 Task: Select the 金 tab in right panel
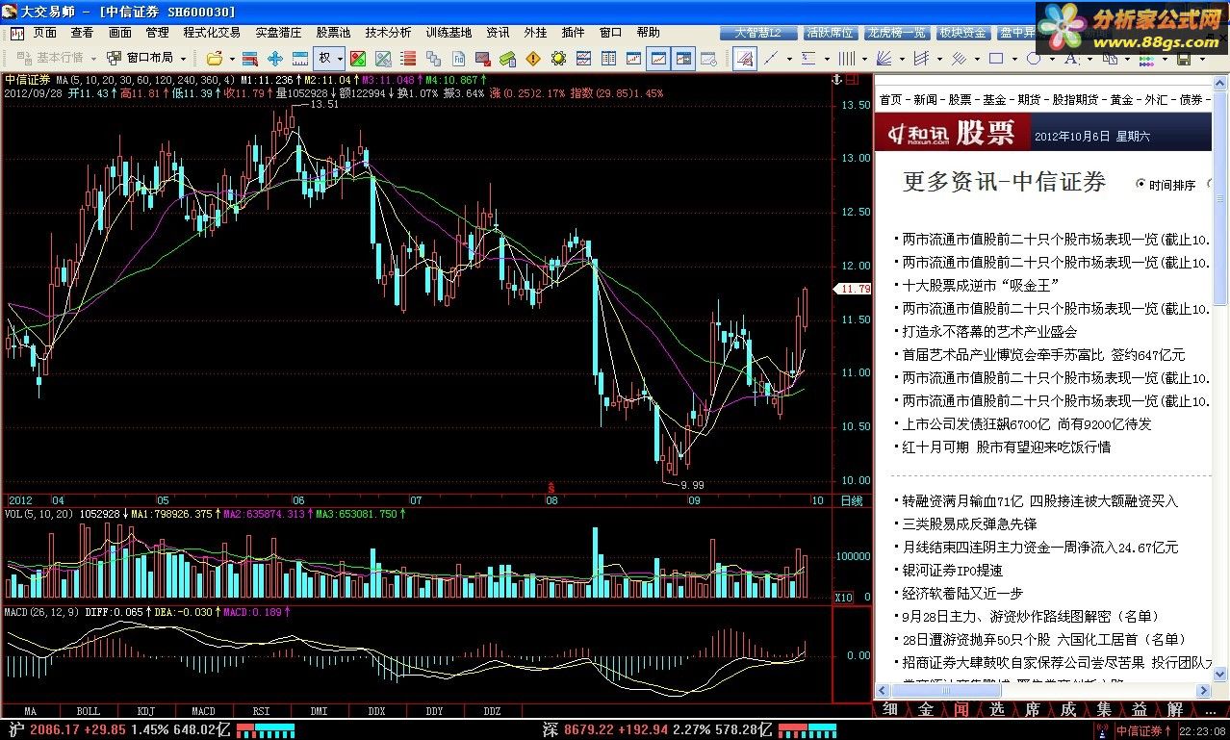[926, 709]
